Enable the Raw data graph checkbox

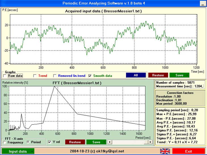(x=5, y=76)
